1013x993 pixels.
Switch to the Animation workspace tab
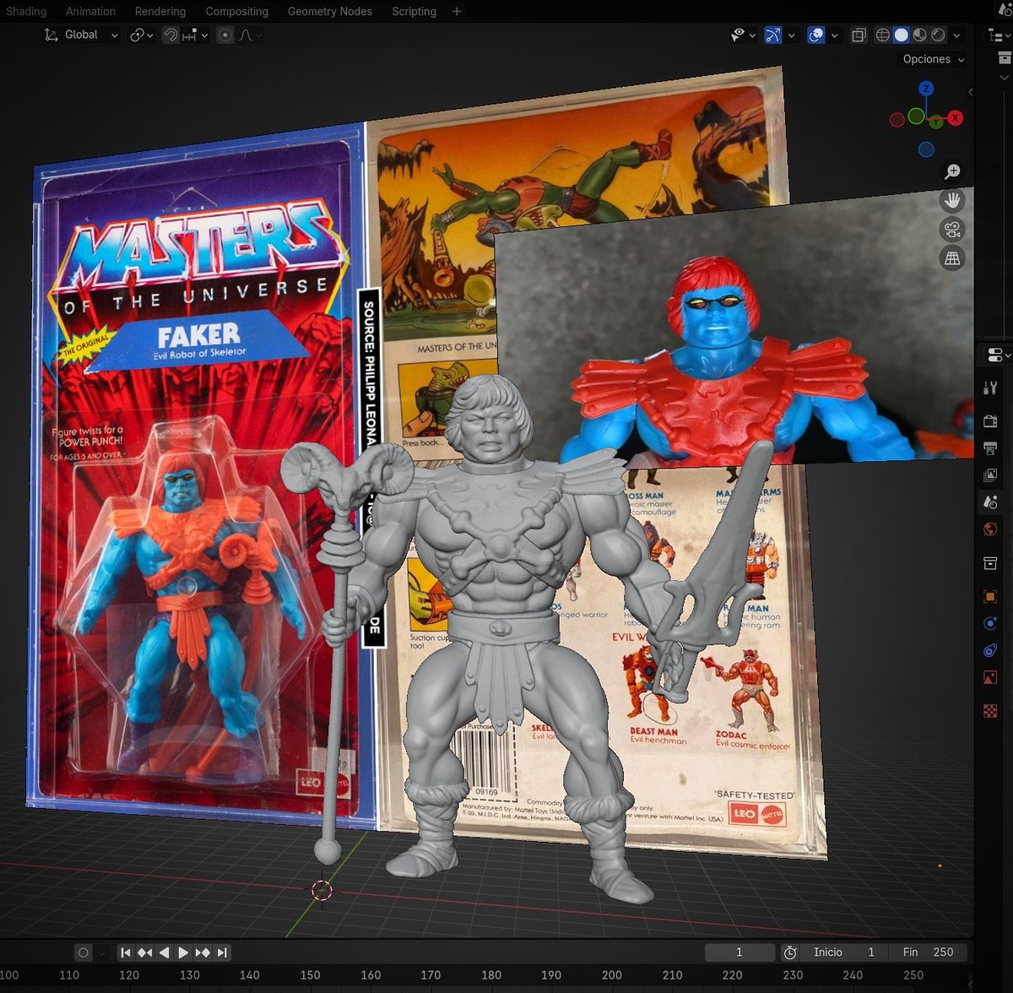[x=90, y=11]
